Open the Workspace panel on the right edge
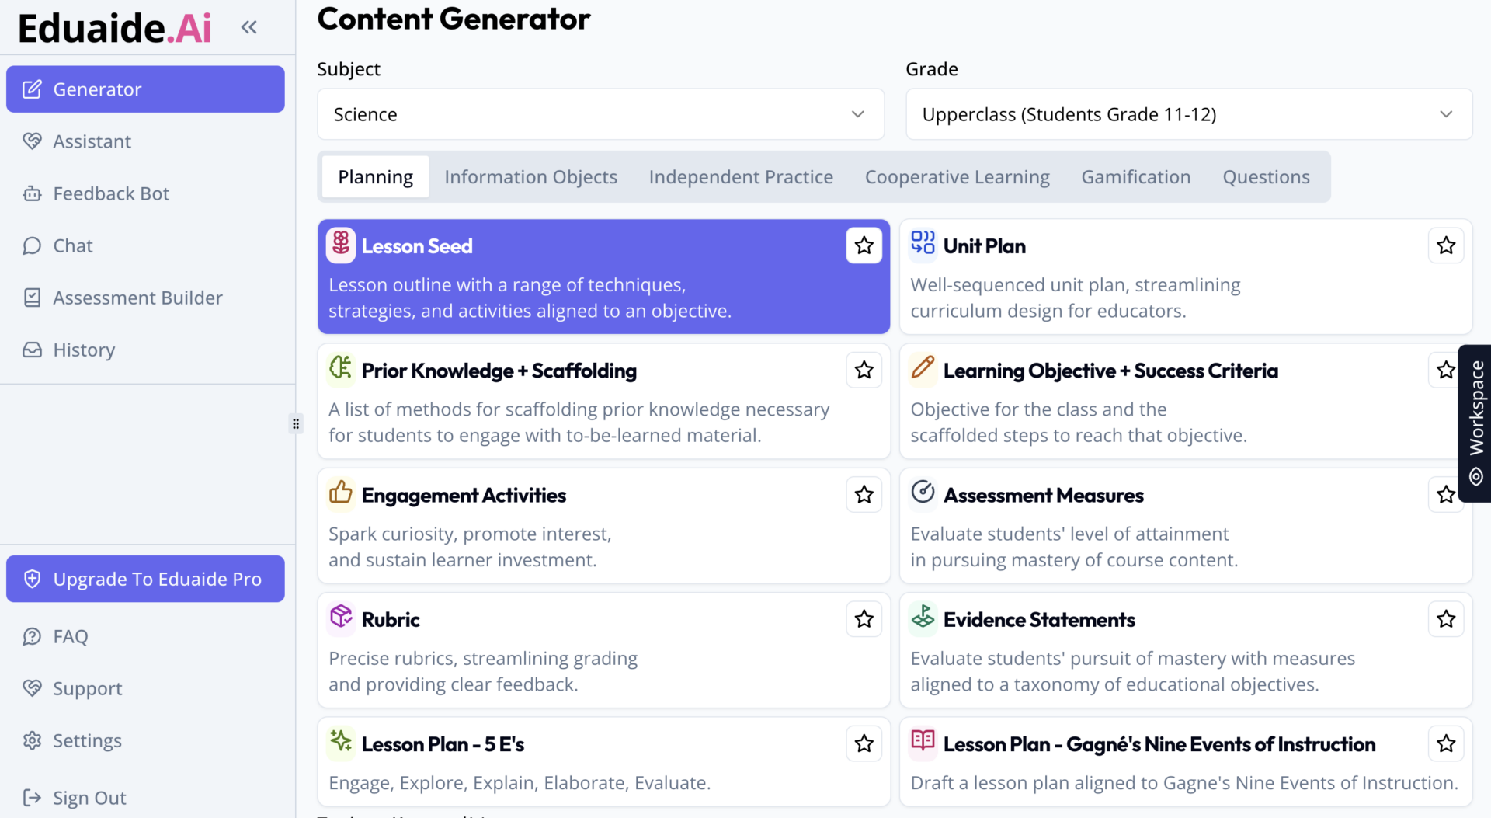This screenshot has width=1491, height=818. coord(1475,423)
